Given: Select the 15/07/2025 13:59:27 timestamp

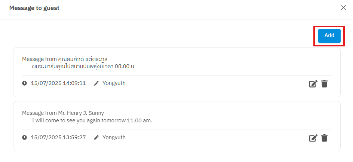Looking at the screenshot, I should coord(58,137).
